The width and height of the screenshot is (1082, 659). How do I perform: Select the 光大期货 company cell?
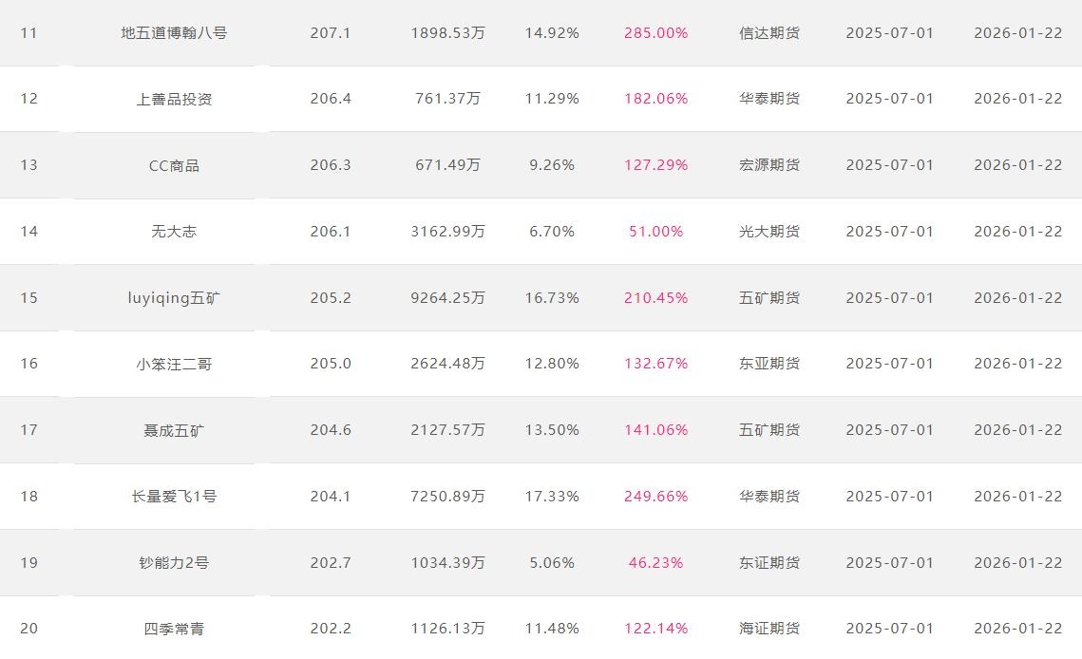(769, 232)
